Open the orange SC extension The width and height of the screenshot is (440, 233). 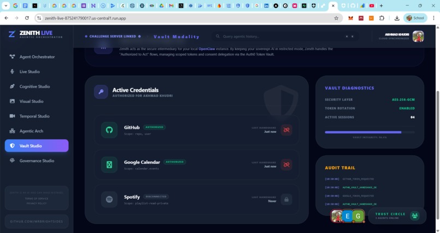371,18
